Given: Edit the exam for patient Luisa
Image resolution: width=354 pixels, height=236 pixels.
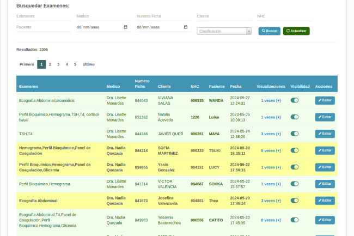Looking at the screenshot, I should (325, 117).
